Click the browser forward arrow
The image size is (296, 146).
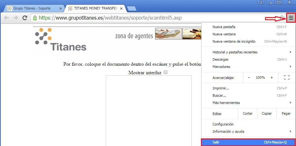tap(15, 18)
